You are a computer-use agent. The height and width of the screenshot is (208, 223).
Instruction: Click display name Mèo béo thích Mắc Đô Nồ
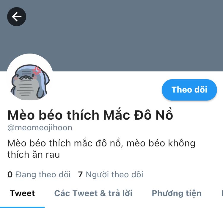(x=90, y=115)
